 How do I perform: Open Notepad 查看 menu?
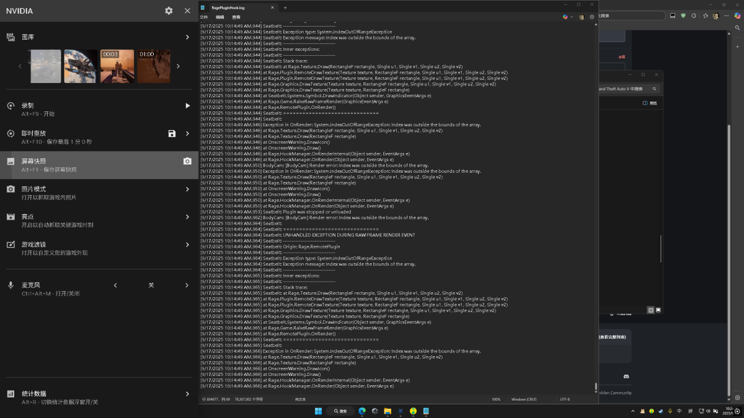(x=236, y=17)
